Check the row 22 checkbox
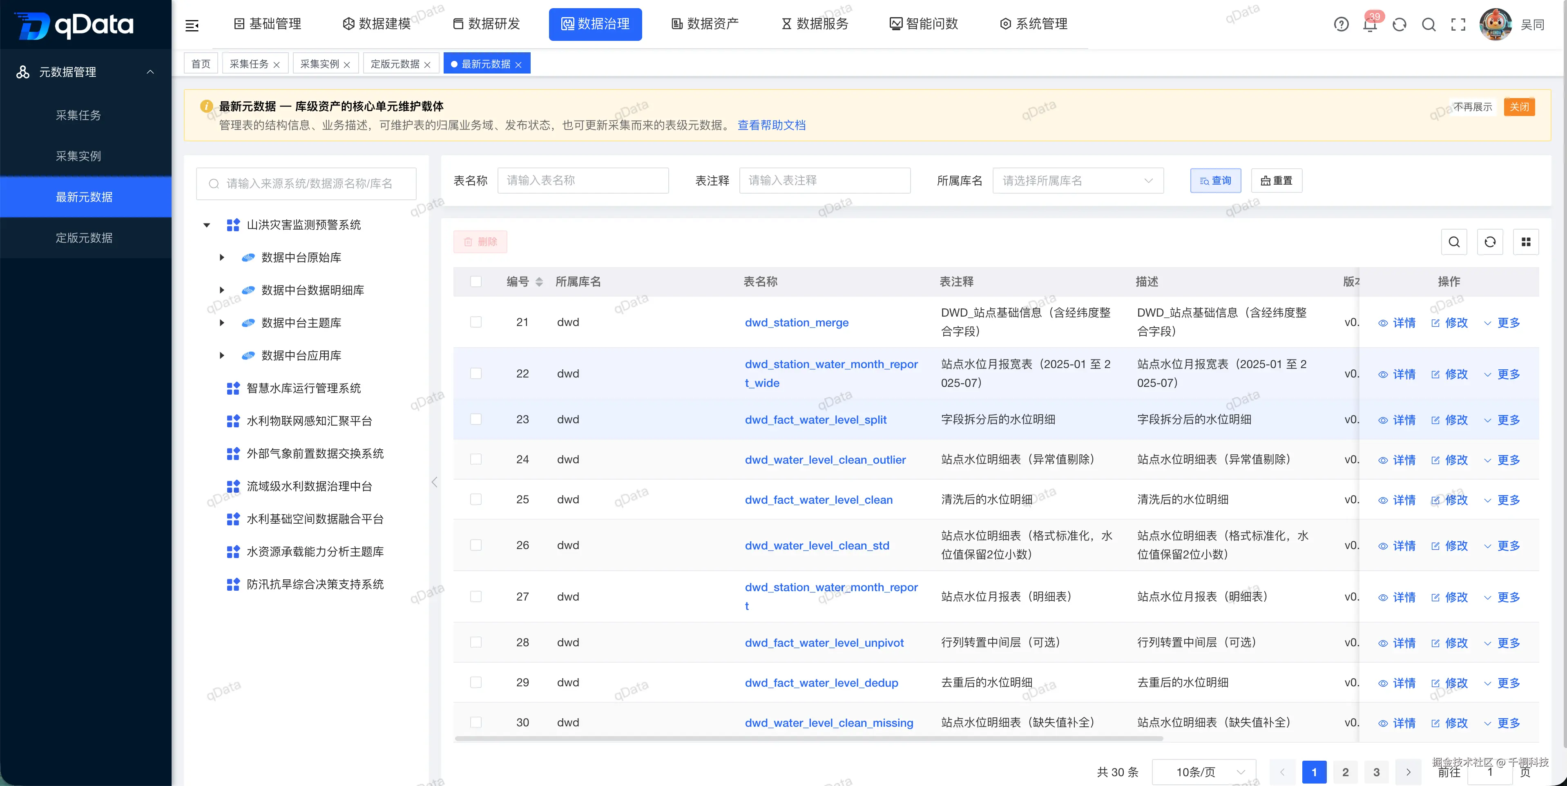Image resolution: width=1567 pixels, height=786 pixels. 475,373
